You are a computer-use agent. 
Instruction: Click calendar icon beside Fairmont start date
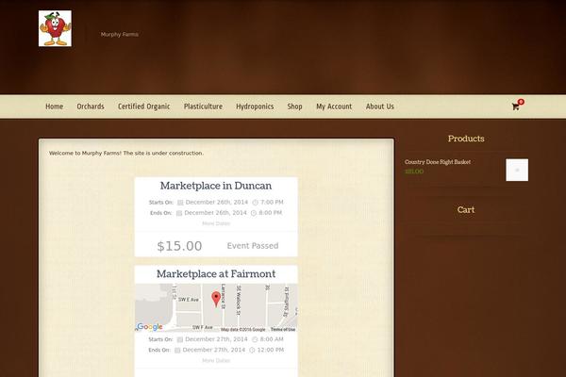tap(180, 339)
